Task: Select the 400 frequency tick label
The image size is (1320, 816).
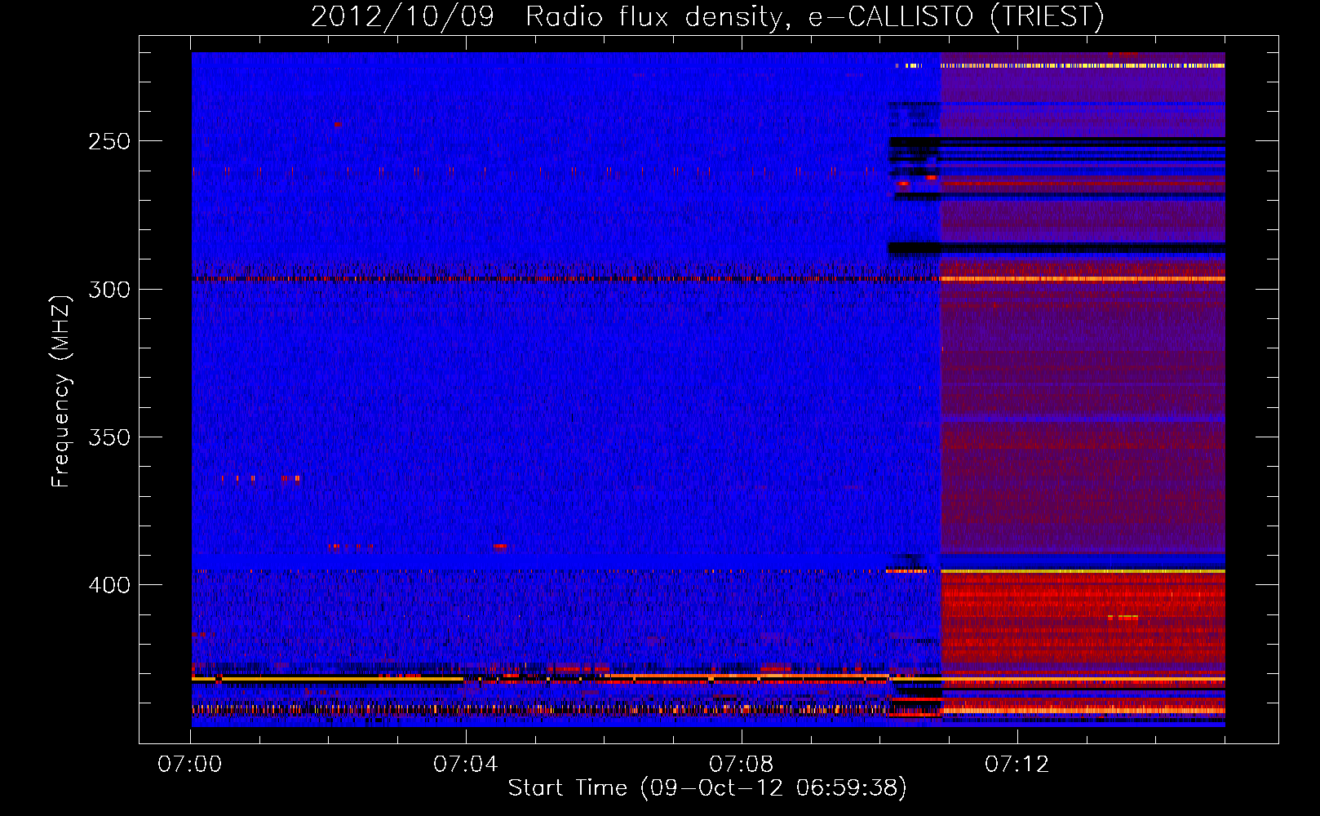Action: pyautogui.click(x=109, y=585)
